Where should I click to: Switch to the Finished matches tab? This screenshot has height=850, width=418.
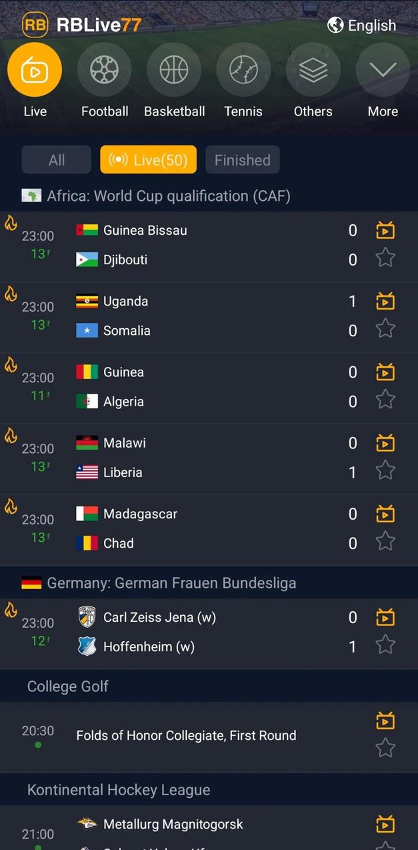tap(243, 160)
